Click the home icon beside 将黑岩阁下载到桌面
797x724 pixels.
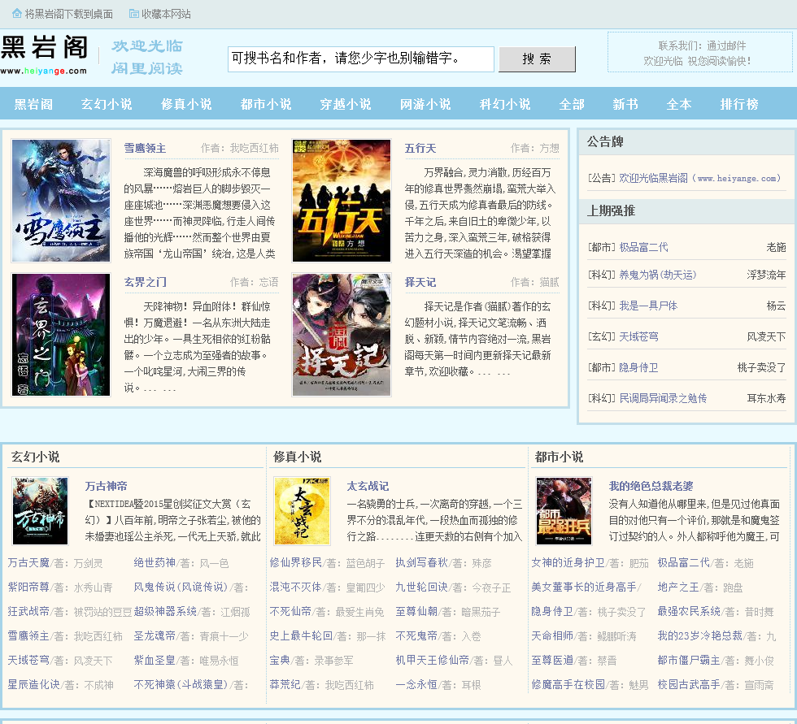(17, 14)
